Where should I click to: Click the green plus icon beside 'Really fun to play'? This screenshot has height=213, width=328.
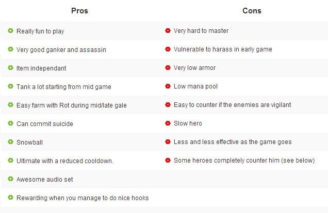(11, 31)
